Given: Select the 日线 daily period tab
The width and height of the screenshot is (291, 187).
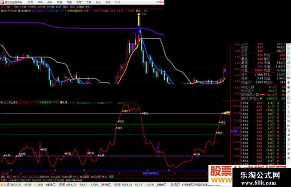Looking at the screenshot, I should 59,7.
